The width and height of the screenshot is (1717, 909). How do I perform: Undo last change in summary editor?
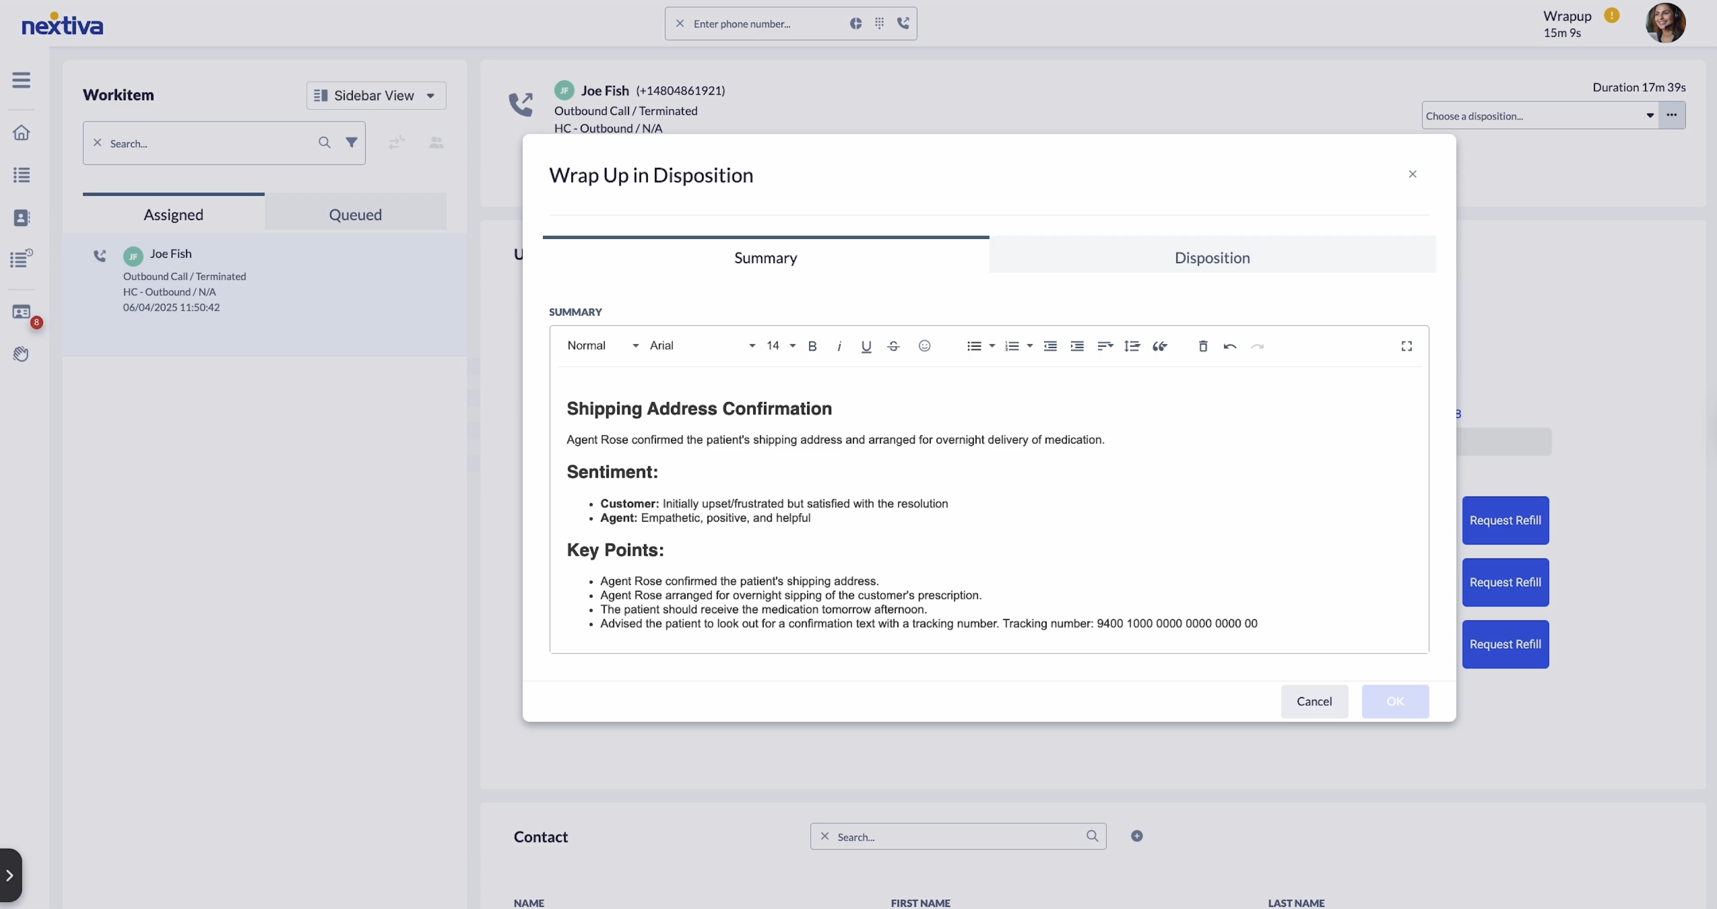pos(1230,347)
